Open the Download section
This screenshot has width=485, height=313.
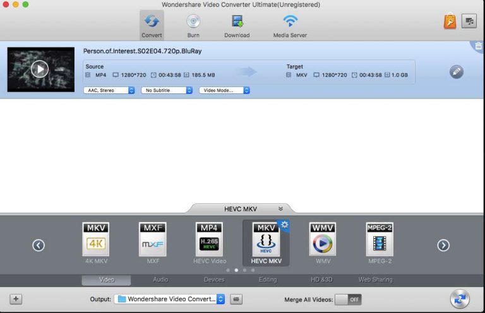(x=237, y=25)
